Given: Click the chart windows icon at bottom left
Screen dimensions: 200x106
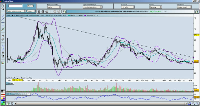Looking at the screenshot, I should tap(8, 103).
